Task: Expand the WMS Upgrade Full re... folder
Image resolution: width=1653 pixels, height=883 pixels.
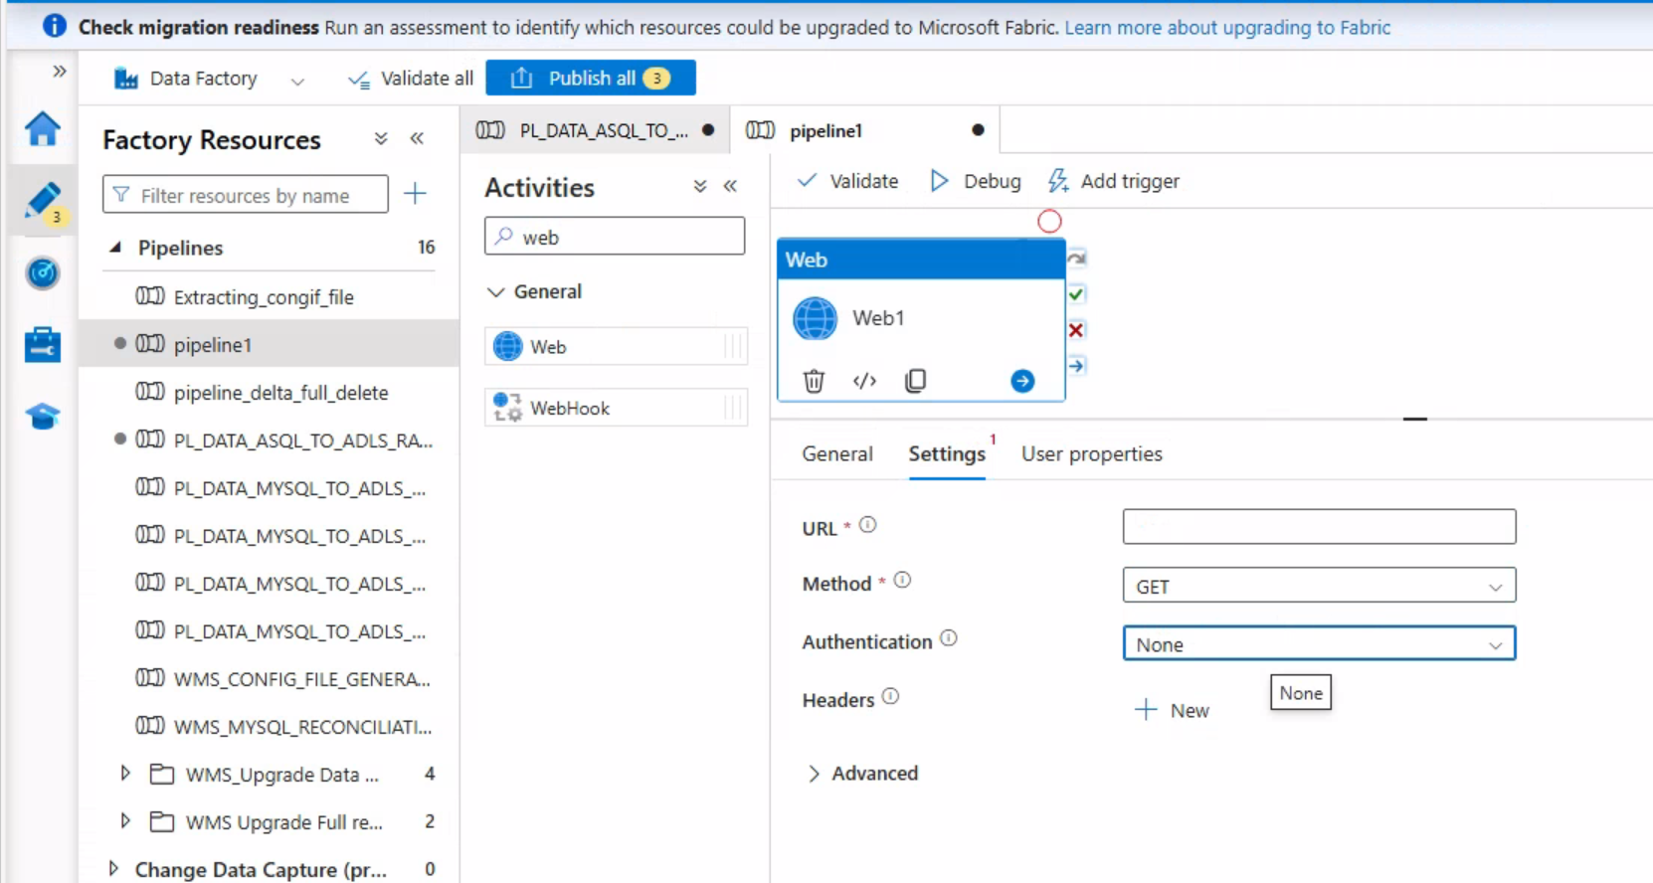Action: click(x=125, y=820)
